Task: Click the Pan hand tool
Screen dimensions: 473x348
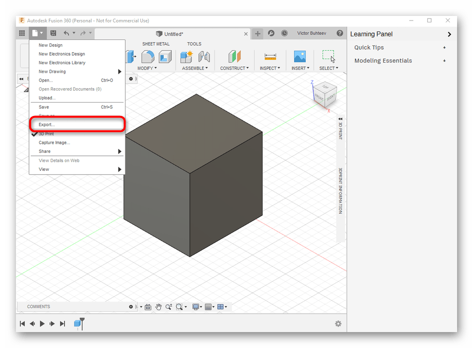Action: (158, 307)
